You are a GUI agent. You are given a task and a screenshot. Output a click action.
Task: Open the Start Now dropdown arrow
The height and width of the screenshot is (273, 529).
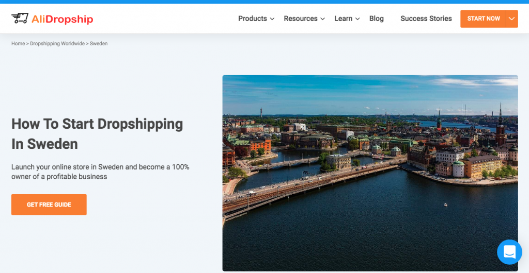(x=511, y=19)
